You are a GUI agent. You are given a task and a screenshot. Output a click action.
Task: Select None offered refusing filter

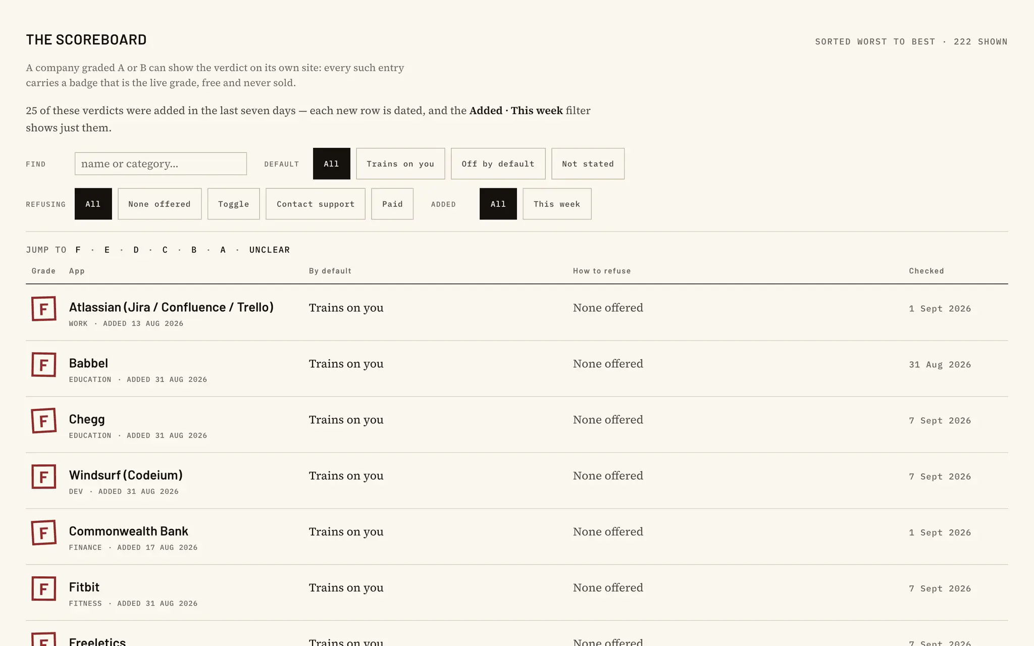tap(160, 204)
